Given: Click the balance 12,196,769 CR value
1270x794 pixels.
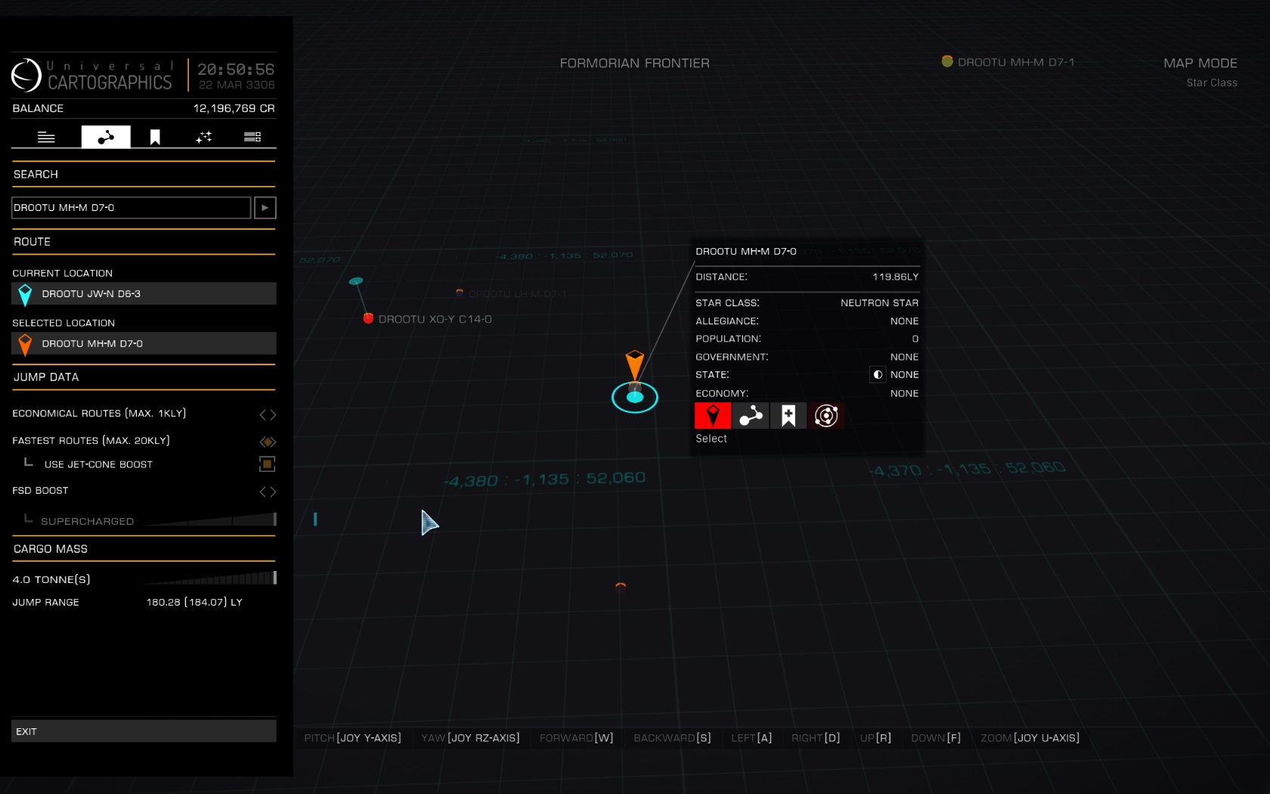Looking at the screenshot, I should pos(234,108).
